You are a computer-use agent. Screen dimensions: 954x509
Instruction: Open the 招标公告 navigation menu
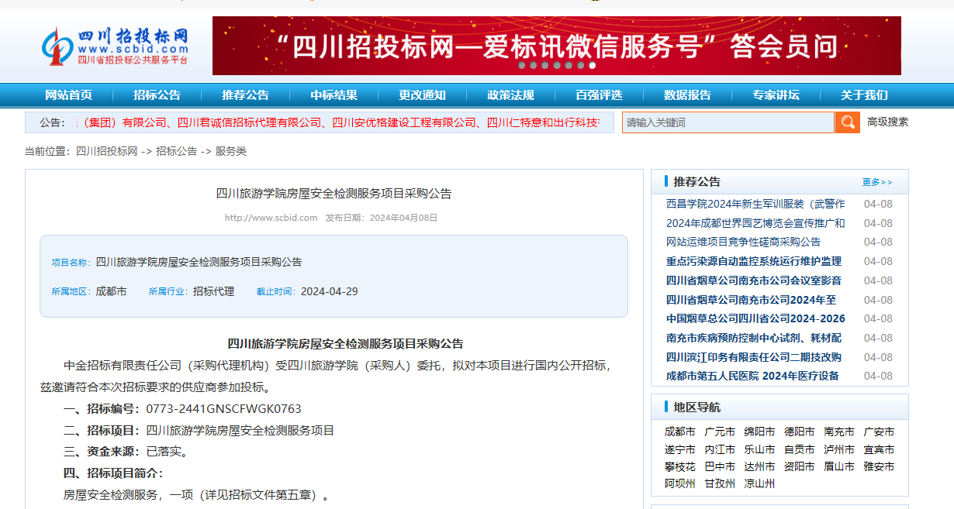point(157,95)
